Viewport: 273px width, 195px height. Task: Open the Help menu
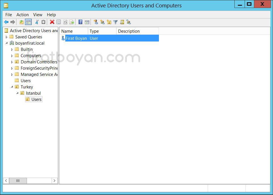pos(51,15)
